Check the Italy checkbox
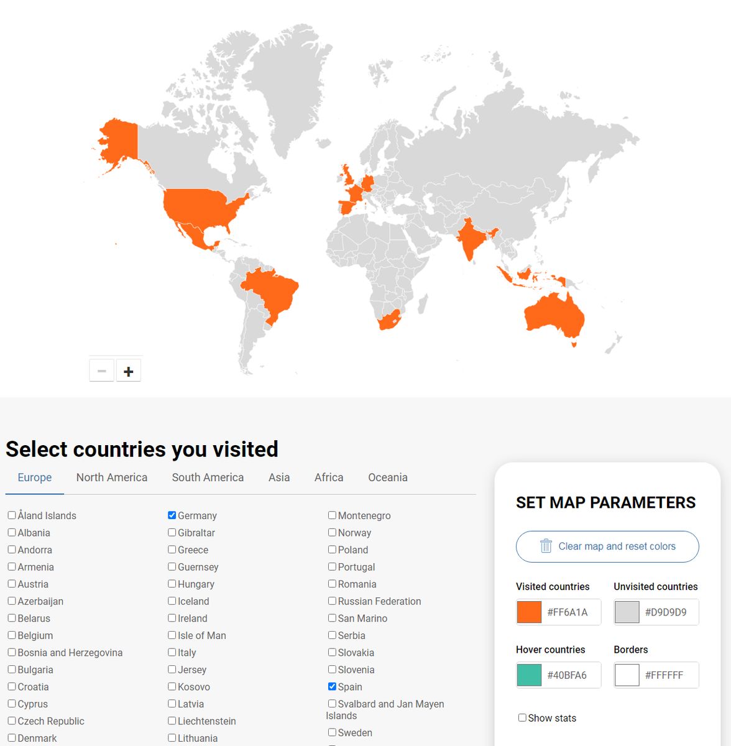Image resolution: width=731 pixels, height=746 pixels. [x=172, y=652]
